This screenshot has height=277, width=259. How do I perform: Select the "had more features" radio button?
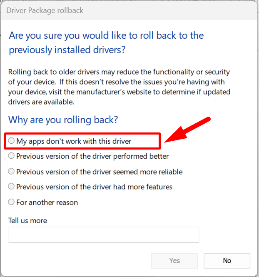(x=11, y=187)
